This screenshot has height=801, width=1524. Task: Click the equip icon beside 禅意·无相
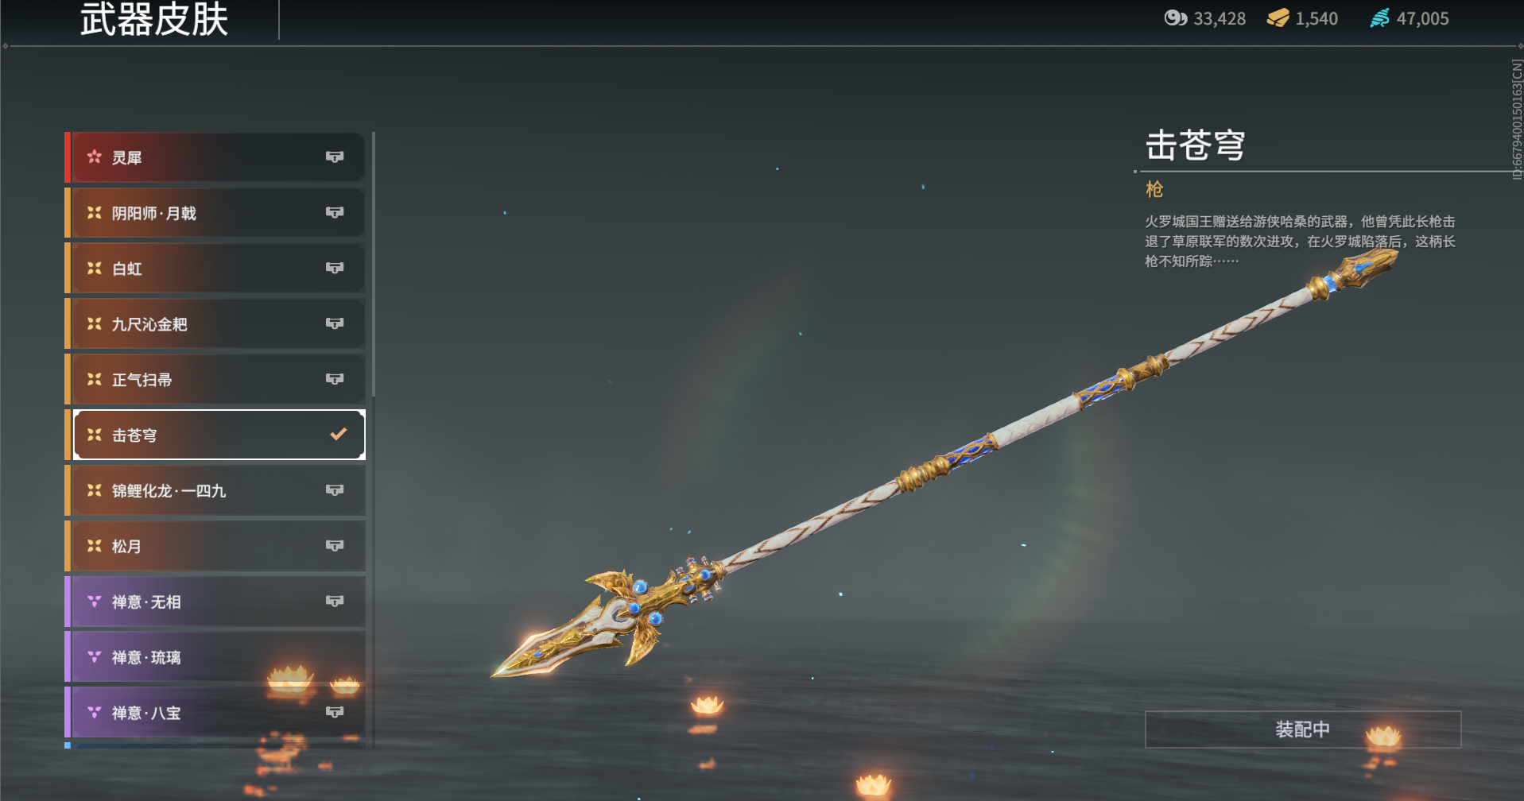(335, 602)
